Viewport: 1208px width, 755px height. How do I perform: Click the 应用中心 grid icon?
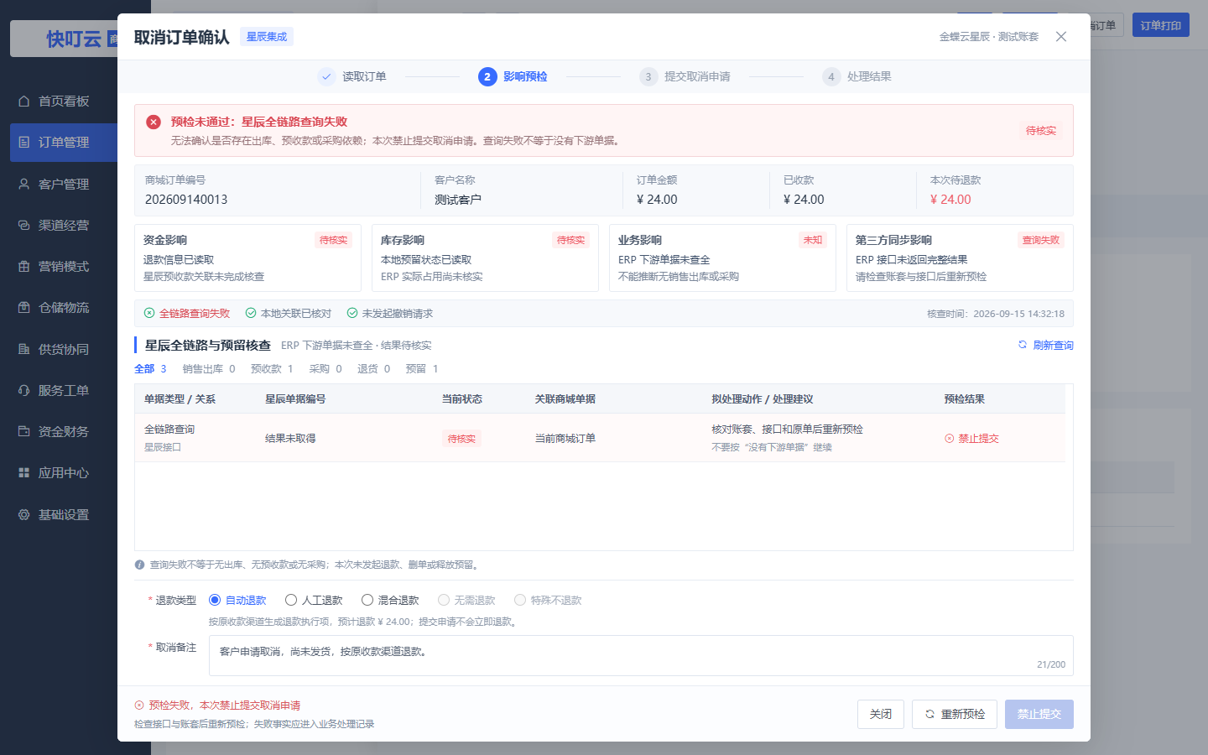pyautogui.click(x=24, y=473)
